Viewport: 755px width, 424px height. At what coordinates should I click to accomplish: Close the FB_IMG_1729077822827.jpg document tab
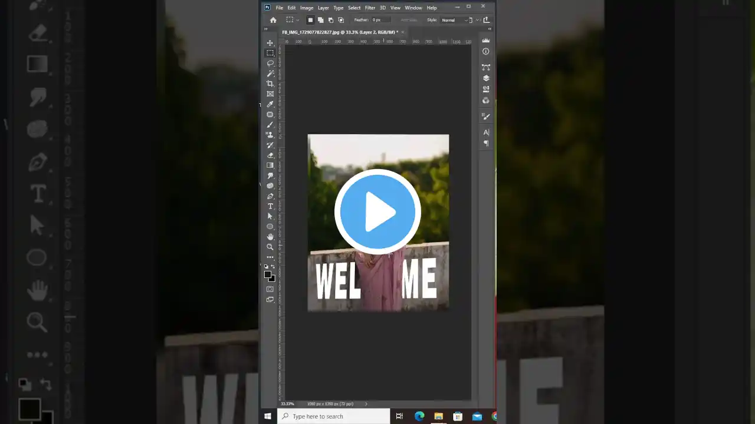tap(402, 32)
